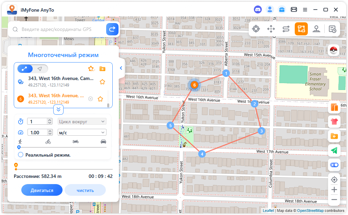This screenshot has width=348, height=215.
Task: Click the green paper plane icon
Action: (334, 150)
